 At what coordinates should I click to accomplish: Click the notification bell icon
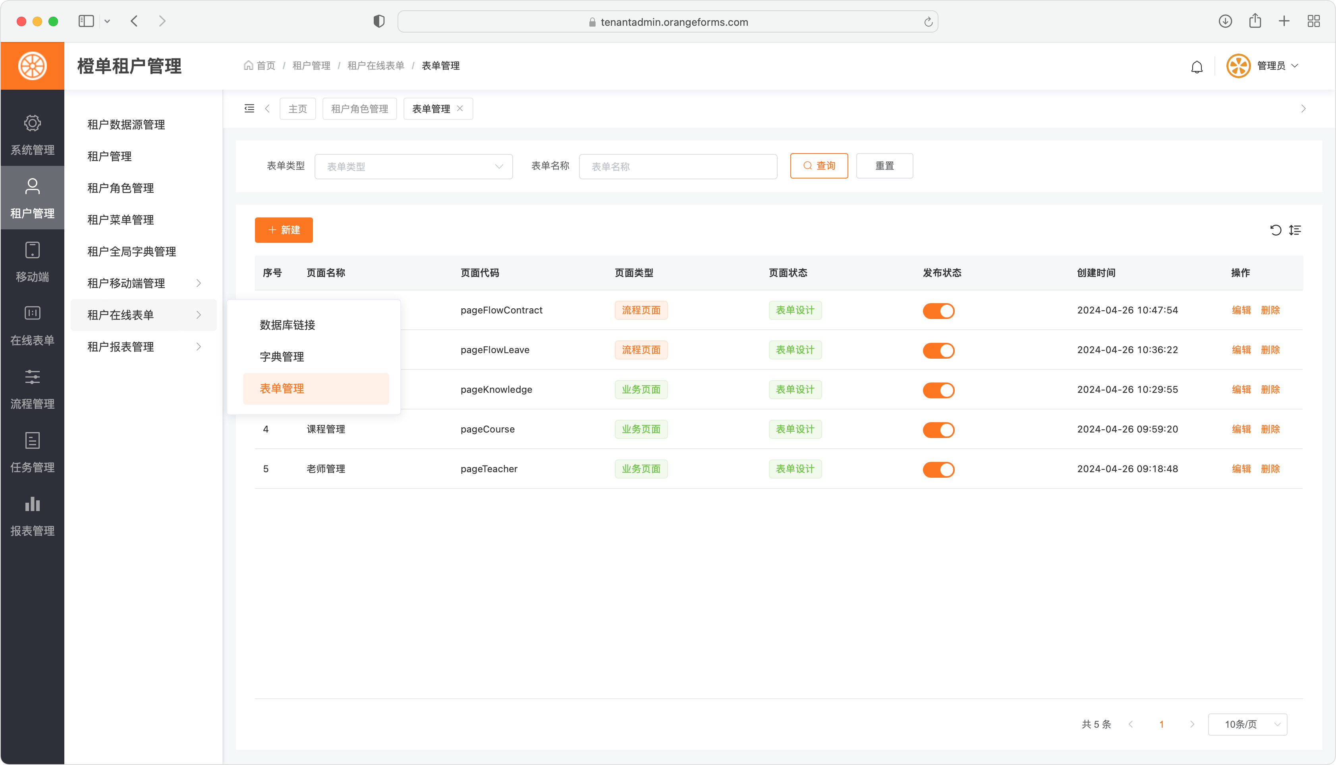[1197, 67]
